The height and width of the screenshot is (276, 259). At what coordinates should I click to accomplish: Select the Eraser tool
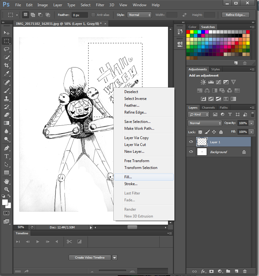point(7,115)
